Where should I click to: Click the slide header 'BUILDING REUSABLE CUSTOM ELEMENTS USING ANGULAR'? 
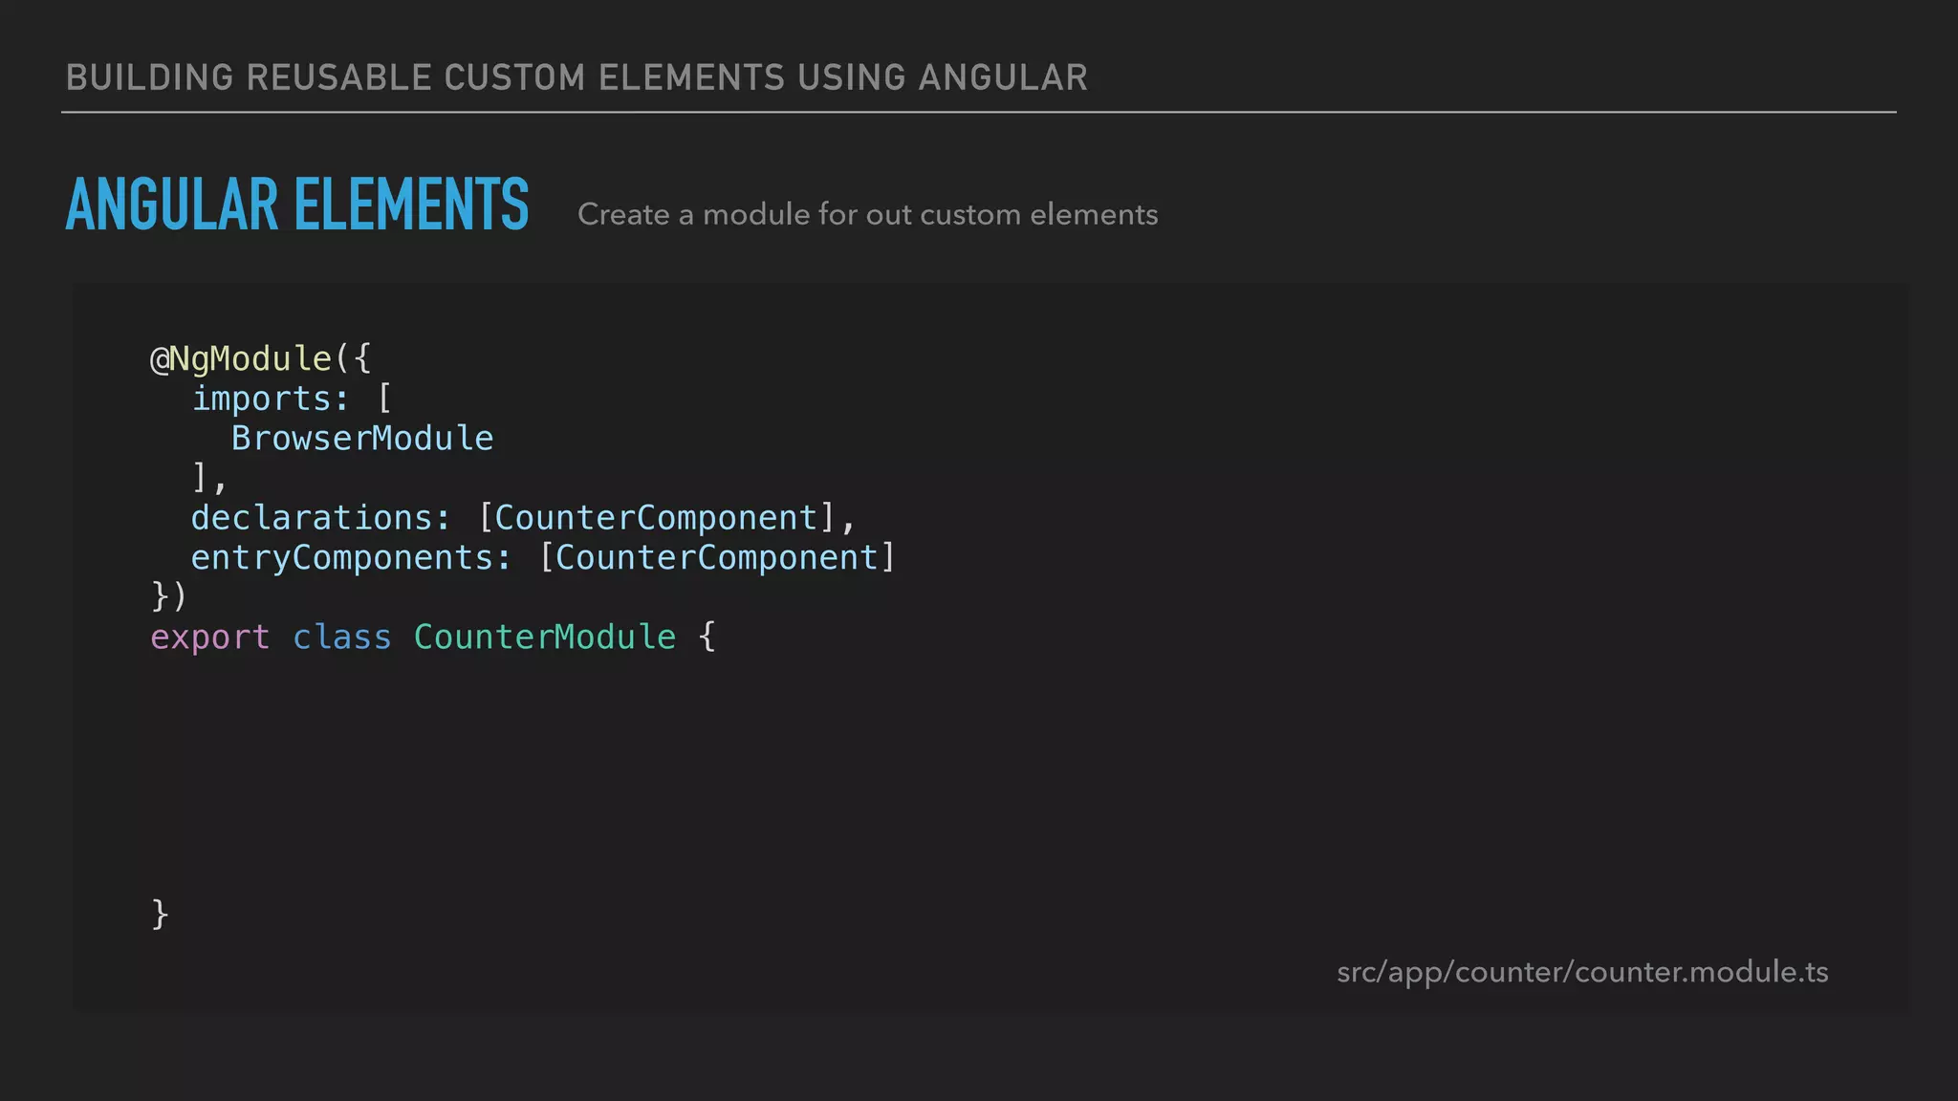(577, 77)
